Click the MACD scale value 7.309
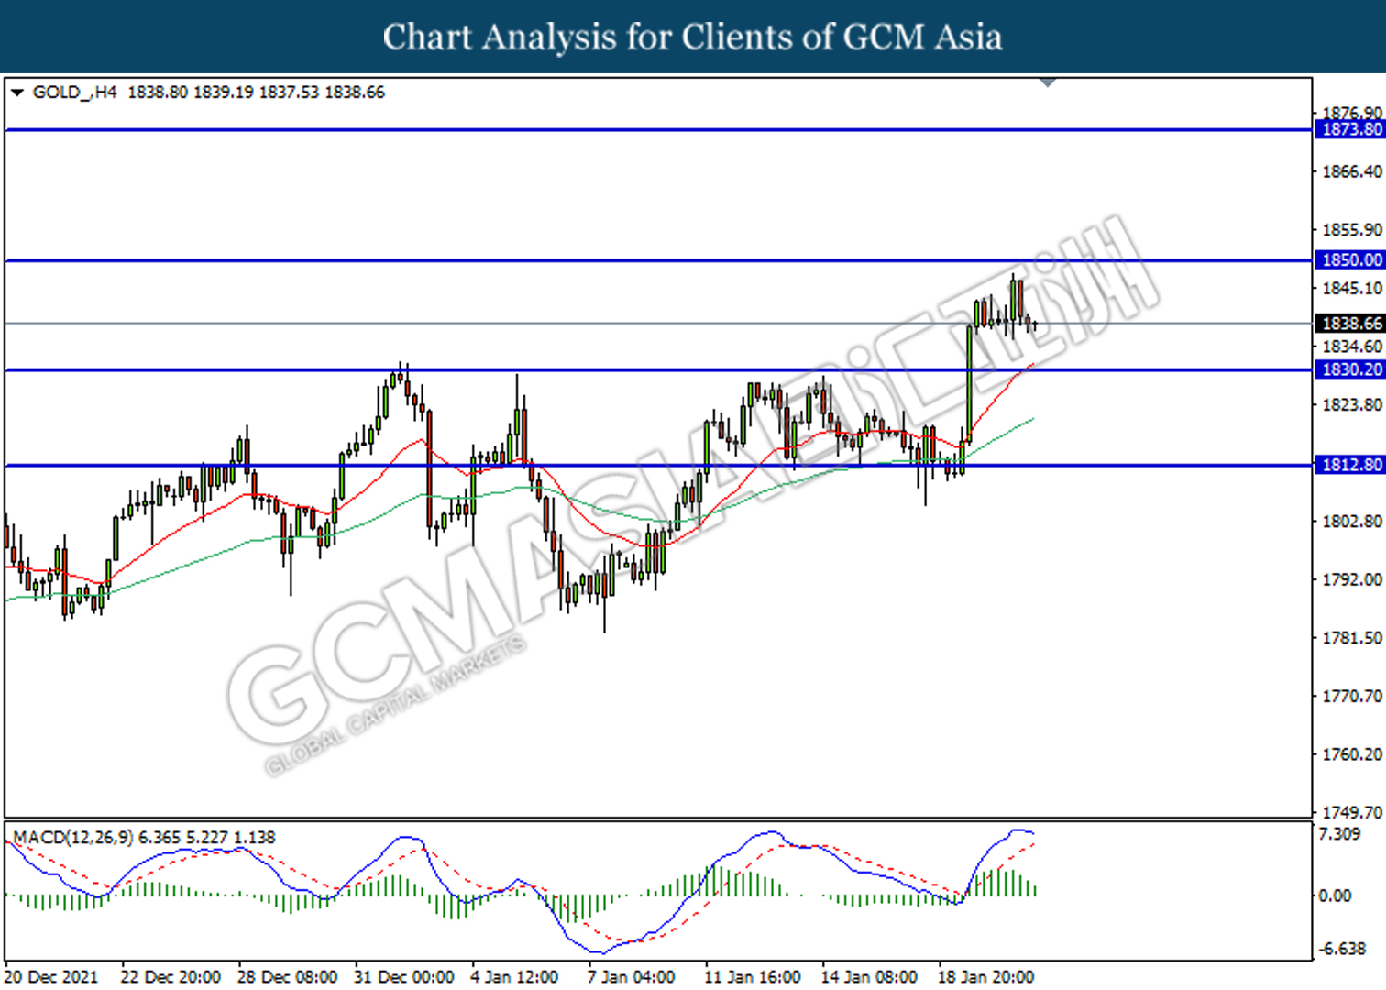1386x990 pixels. click(1339, 833)
